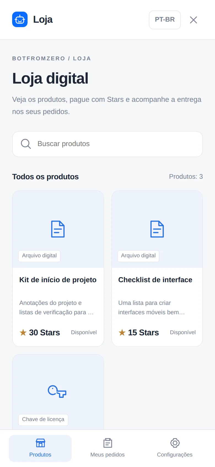Click the BOTFROMZERO / LOJA breadcrumb
The width and height of the screenshot is (215, 467).
click(52, 58)
